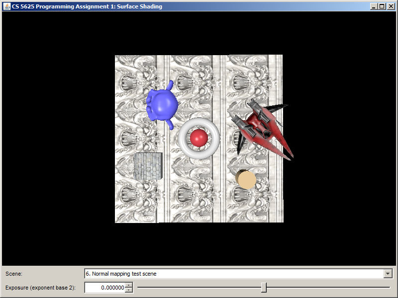Click the Exposure slider thumb
This screenshot has height=298, width=398.
tap(264, 287)
